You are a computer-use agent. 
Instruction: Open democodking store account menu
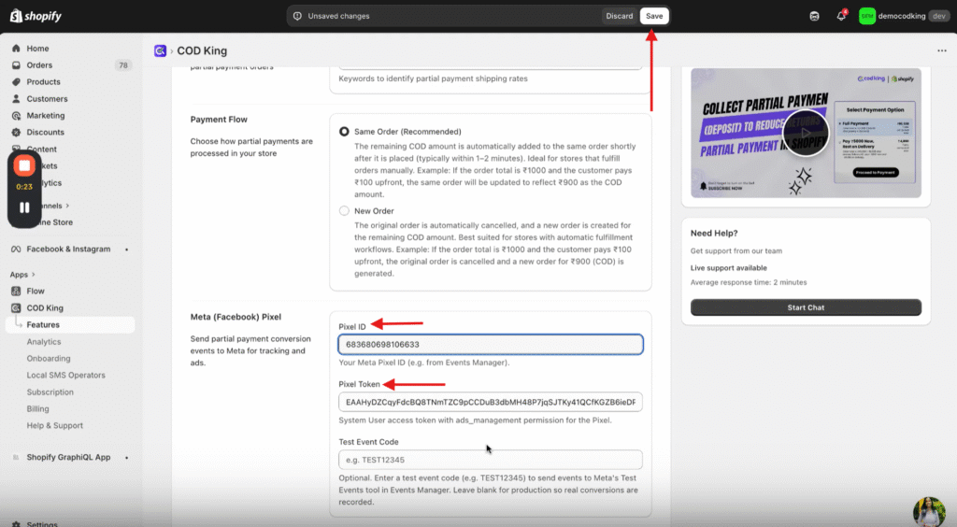pos(891,16)
